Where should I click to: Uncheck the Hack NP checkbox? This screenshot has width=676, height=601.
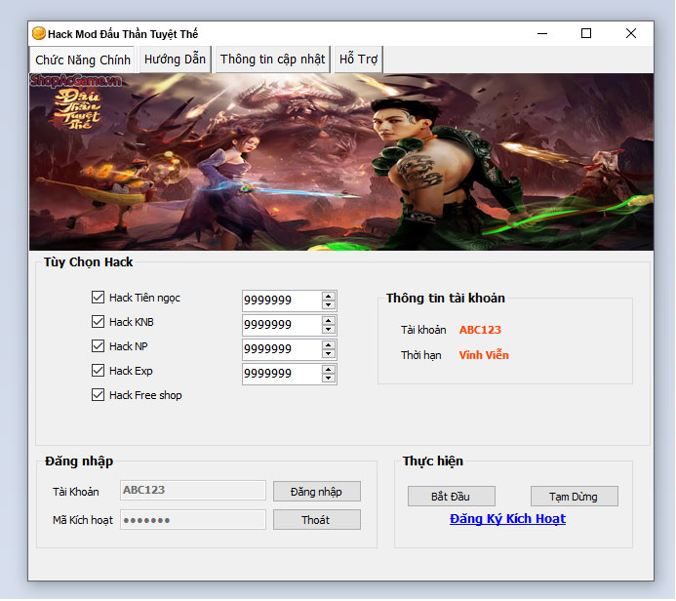98,345
